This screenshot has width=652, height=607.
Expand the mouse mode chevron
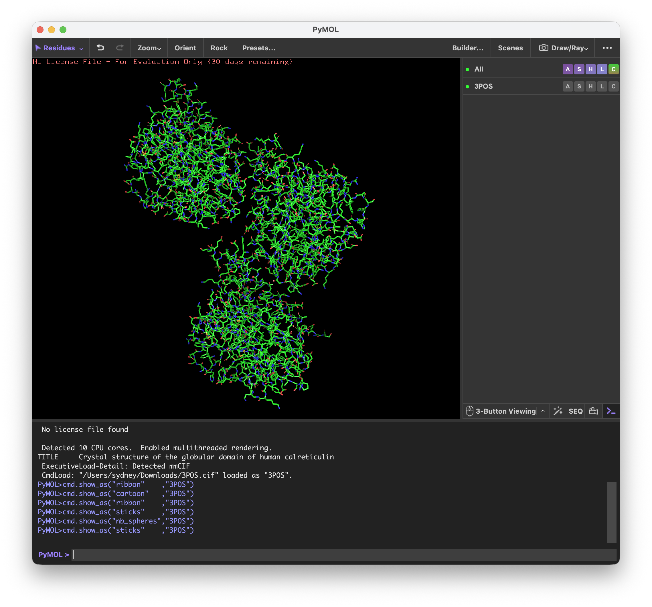[542, 411]
